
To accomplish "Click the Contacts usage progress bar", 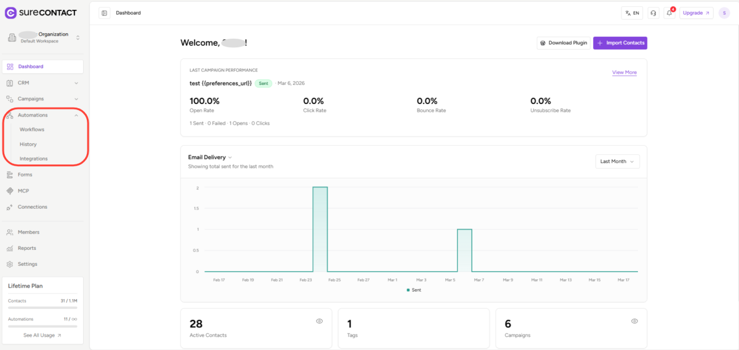I will 42,308.
